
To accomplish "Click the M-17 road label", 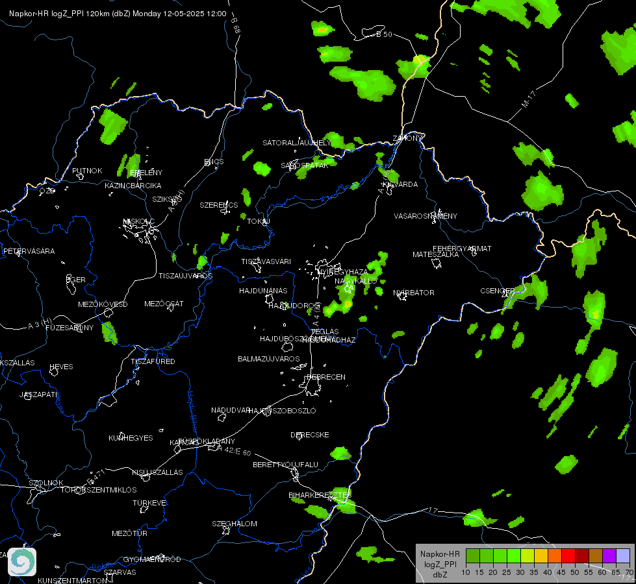I will [x=529, y=99].
